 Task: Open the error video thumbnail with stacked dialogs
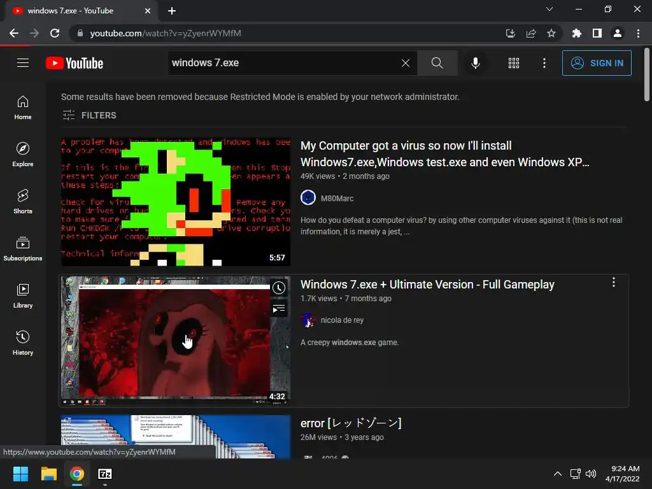pyautogui.click(x=176, y=437)
